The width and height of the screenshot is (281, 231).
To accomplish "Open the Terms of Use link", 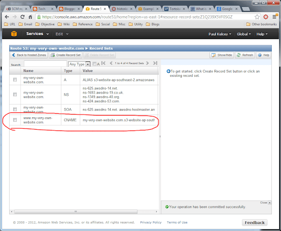I will (x=177, y=222).
